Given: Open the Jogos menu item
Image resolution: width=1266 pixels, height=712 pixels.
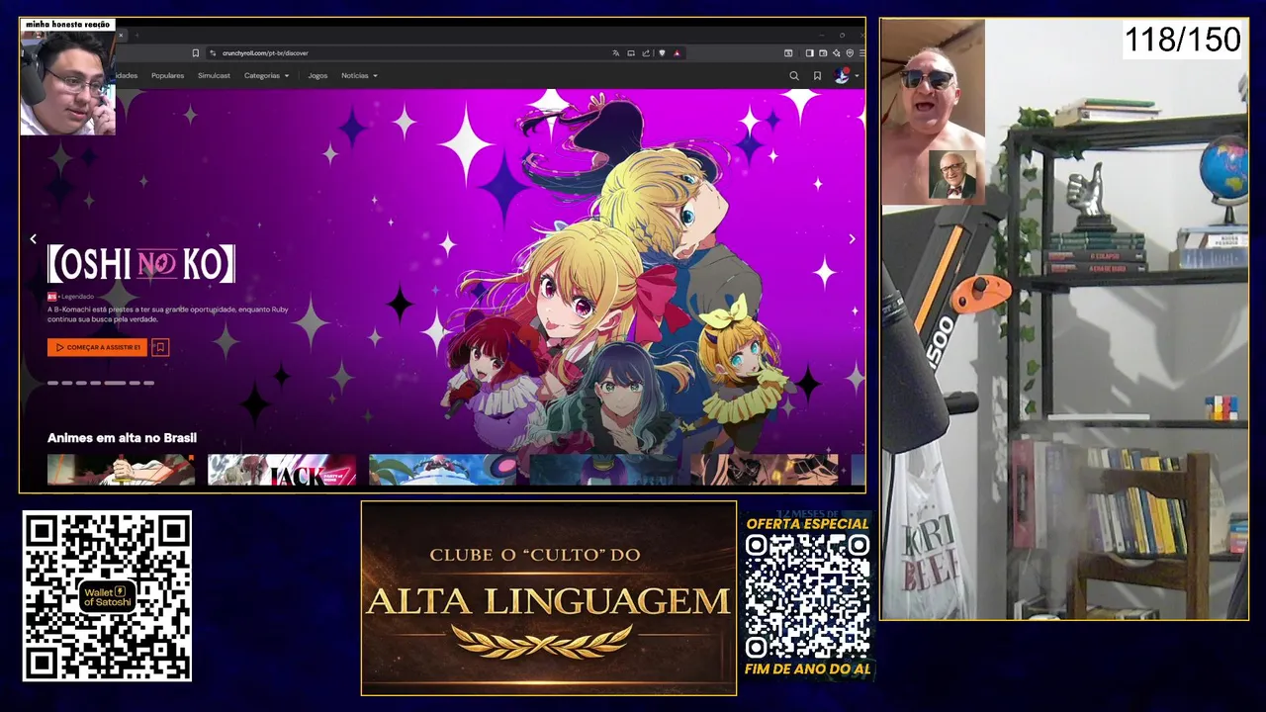Looking at the screenshot, I should click(x=317, y=76).
